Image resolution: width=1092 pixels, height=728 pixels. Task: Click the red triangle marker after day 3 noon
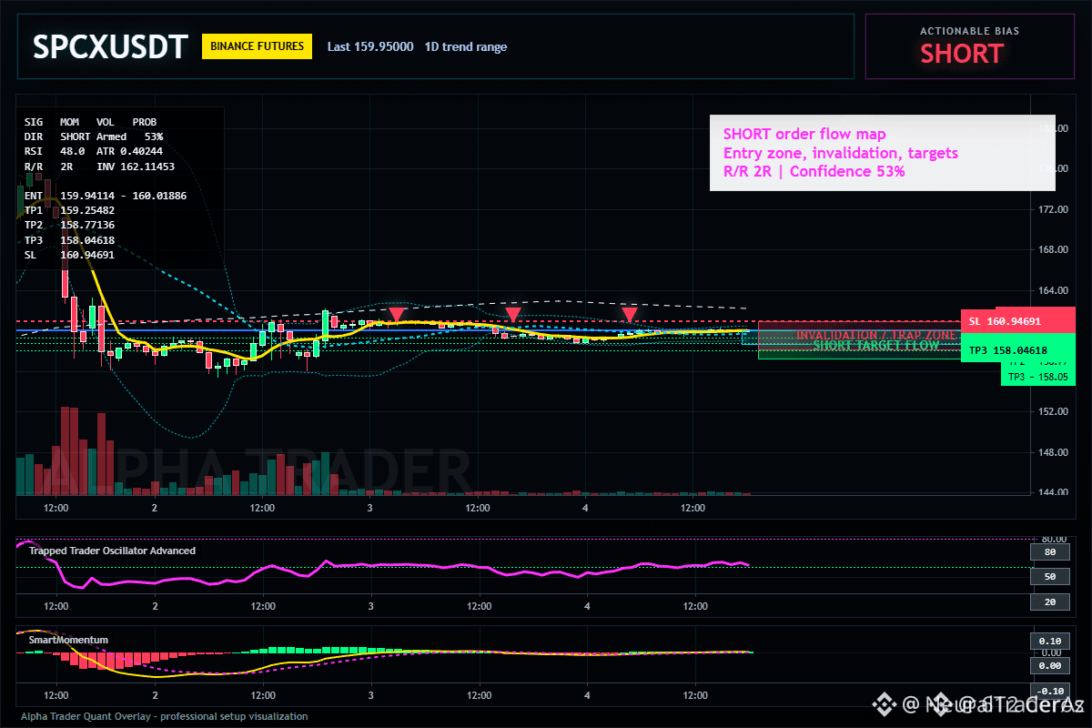click(513, 315)
